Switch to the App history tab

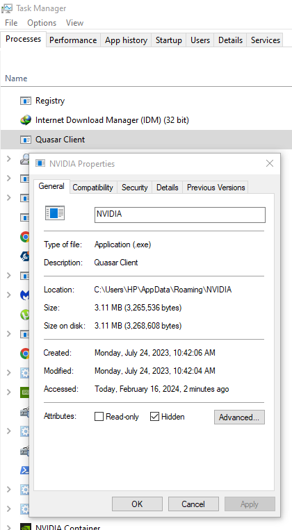(126, 40)
